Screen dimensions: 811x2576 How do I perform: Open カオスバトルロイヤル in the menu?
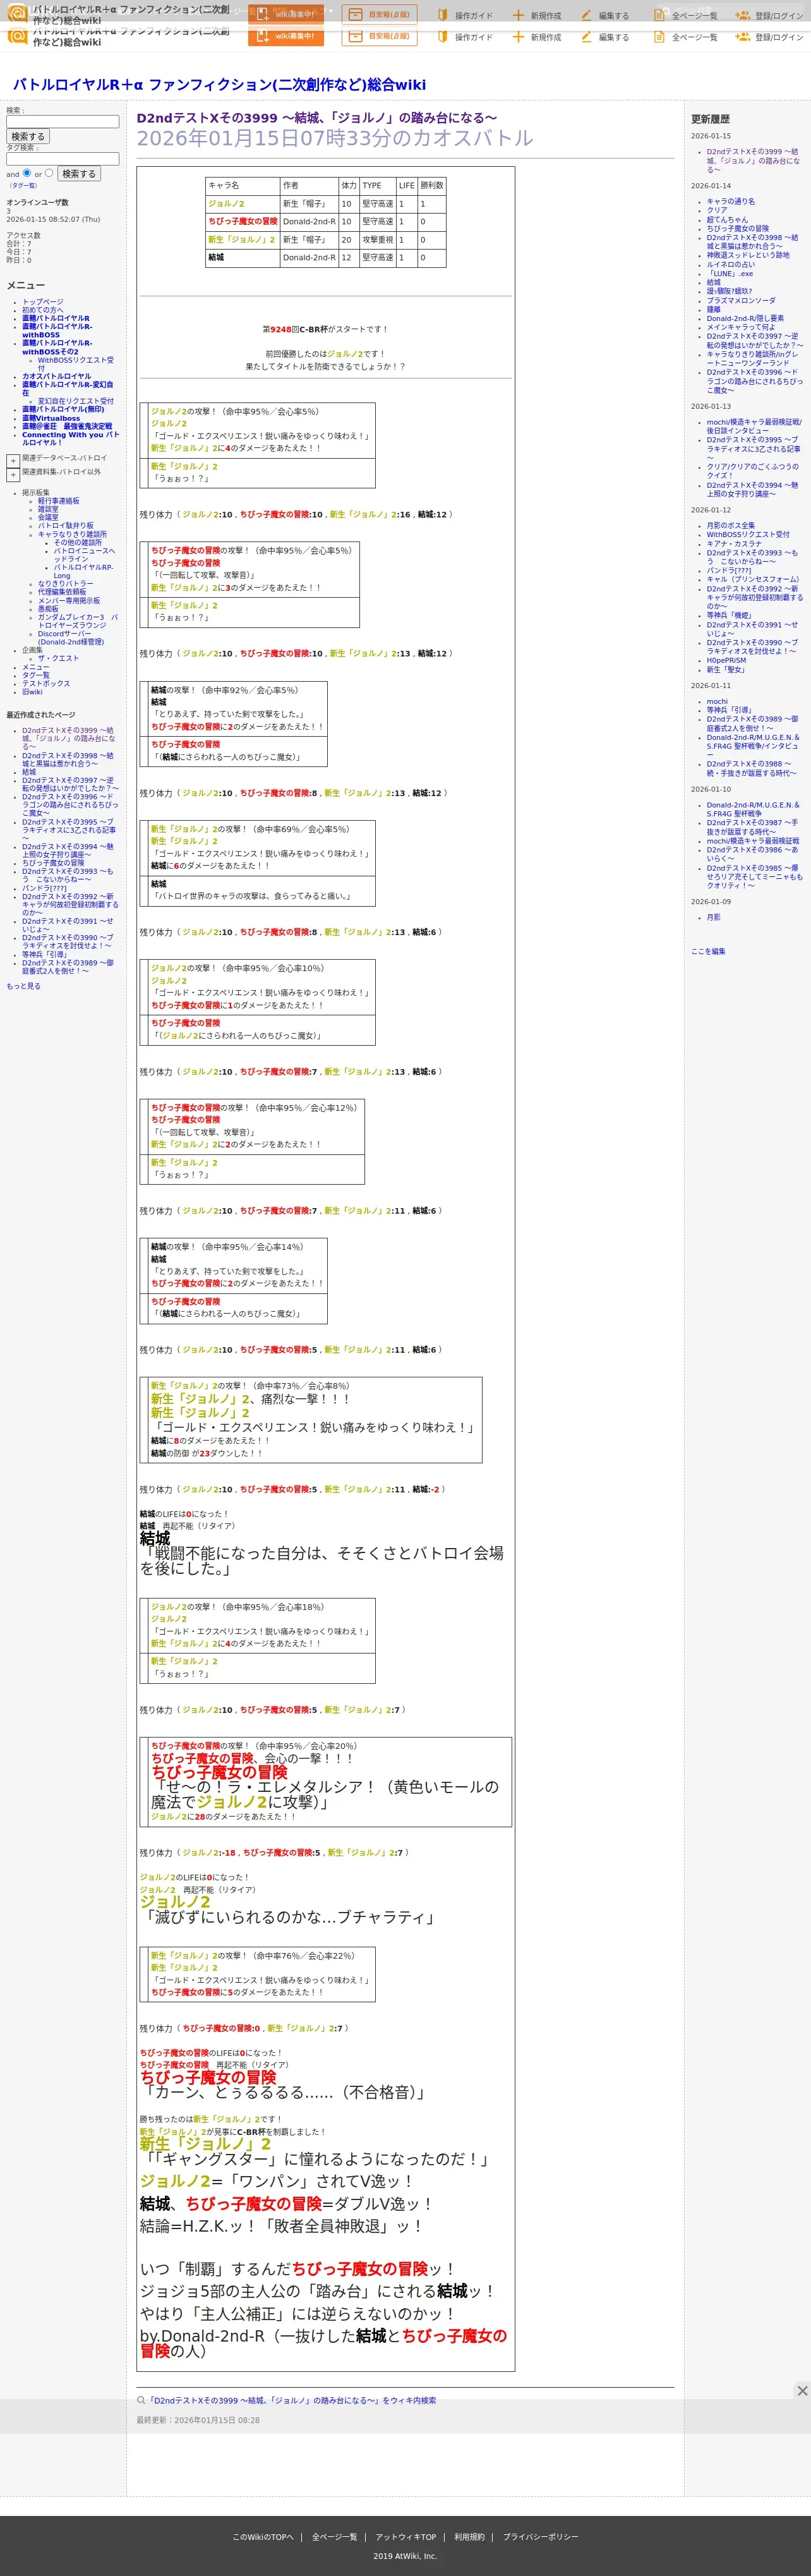57,377
